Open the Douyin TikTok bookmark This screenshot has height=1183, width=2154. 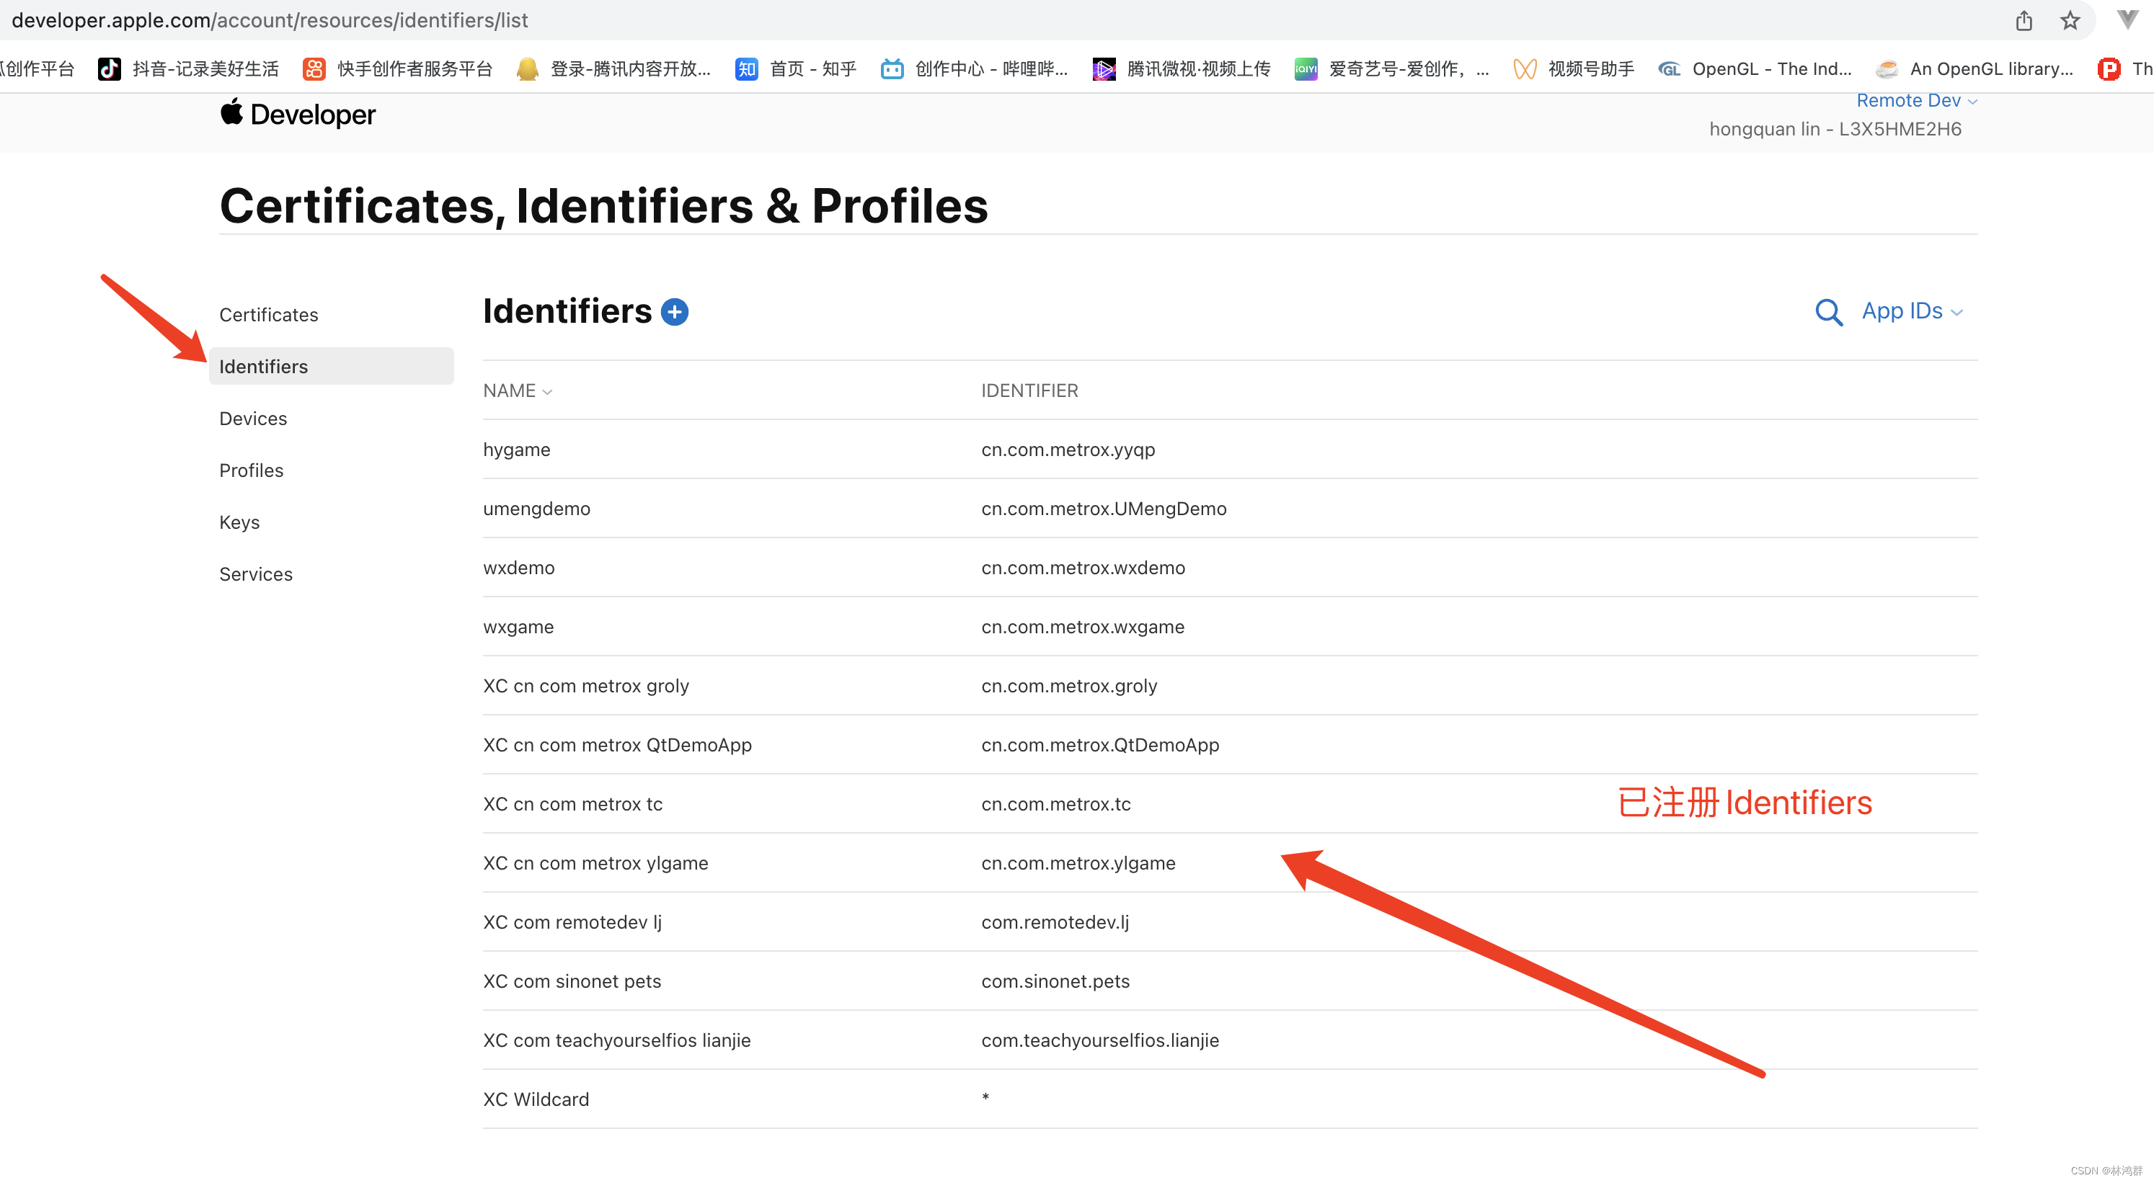pos(188,68)
